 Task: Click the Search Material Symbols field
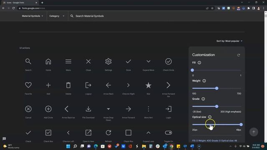[89, 16]
